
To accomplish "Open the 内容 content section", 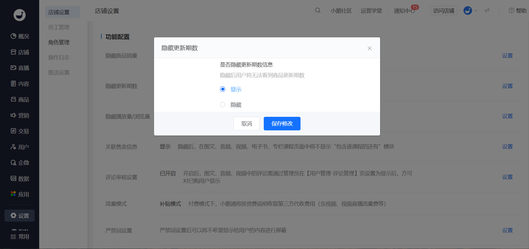I will [x=20, y=84].
